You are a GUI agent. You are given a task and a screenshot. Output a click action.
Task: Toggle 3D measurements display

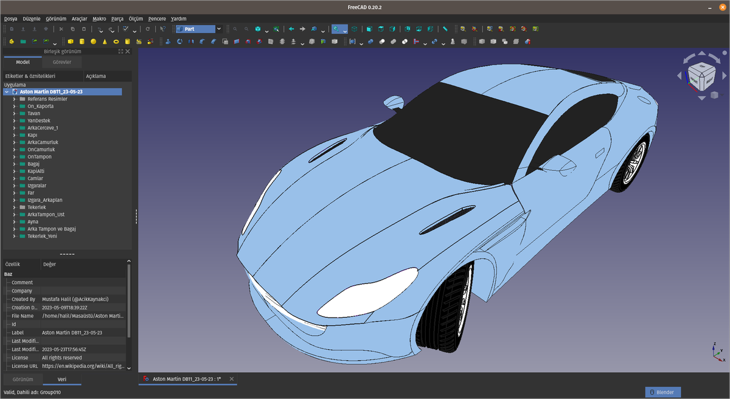524,29
